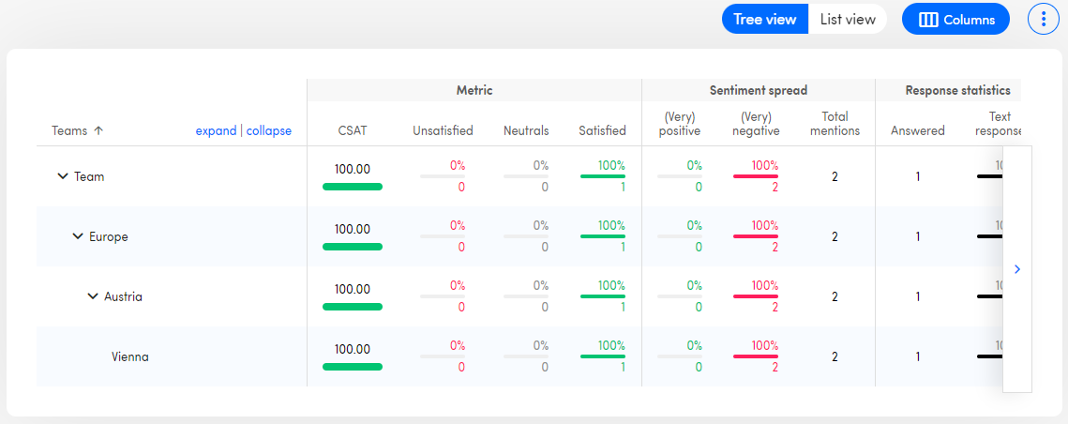Click the Columns button
The image size is (1068, 424).
[955, 19]
